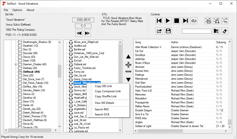
Task: Select the Deek (128) folder
Action: pos(29,61)
